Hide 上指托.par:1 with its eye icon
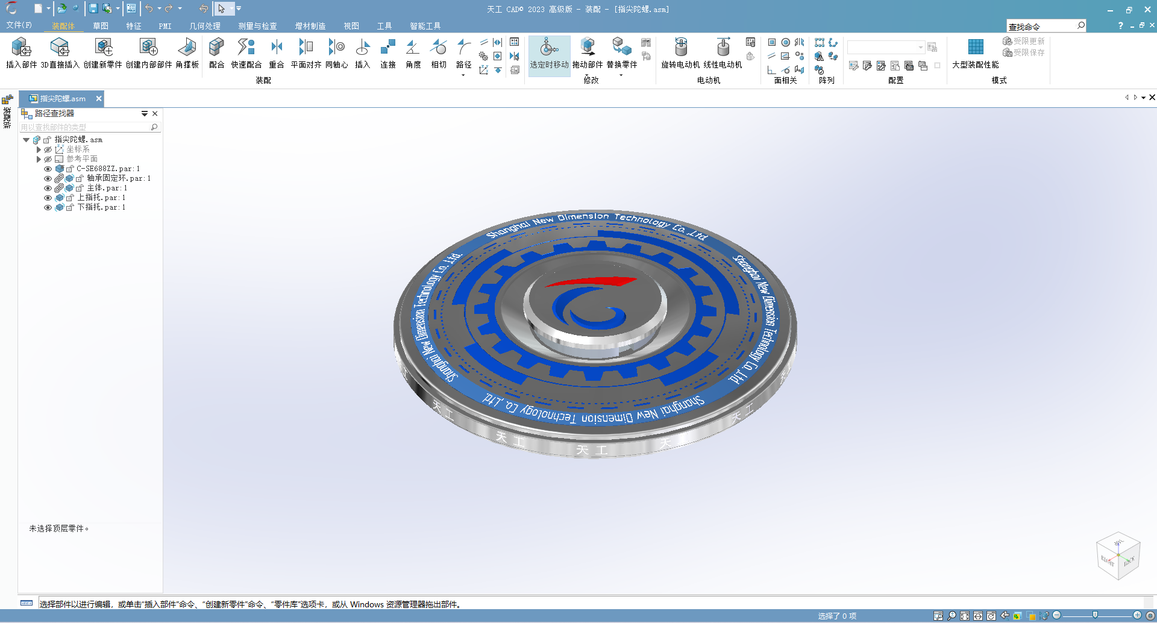This screenshot has height=623, width=1157. [x=48, y=198]
